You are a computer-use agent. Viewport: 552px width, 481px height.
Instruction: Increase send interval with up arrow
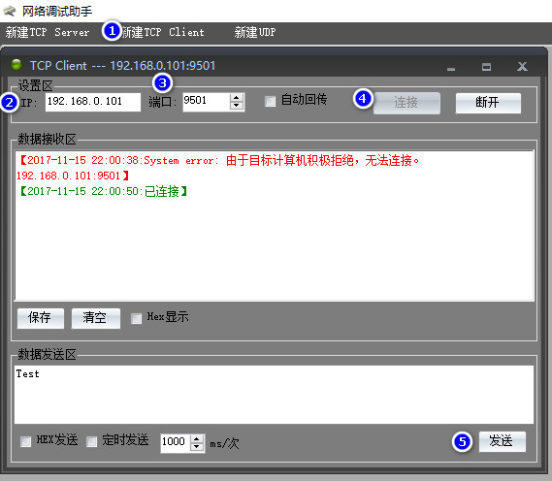pos(197,438)
